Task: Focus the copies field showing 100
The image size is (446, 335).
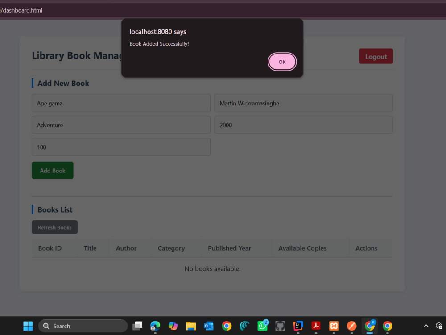Action: 121,147
